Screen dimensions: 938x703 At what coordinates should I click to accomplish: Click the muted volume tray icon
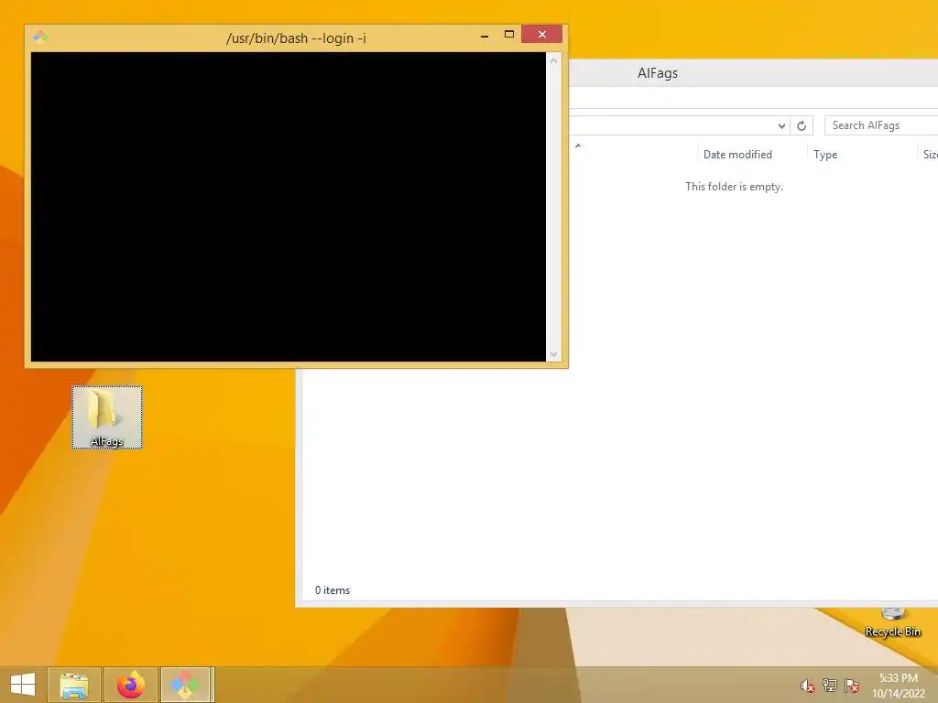[808, 686]
